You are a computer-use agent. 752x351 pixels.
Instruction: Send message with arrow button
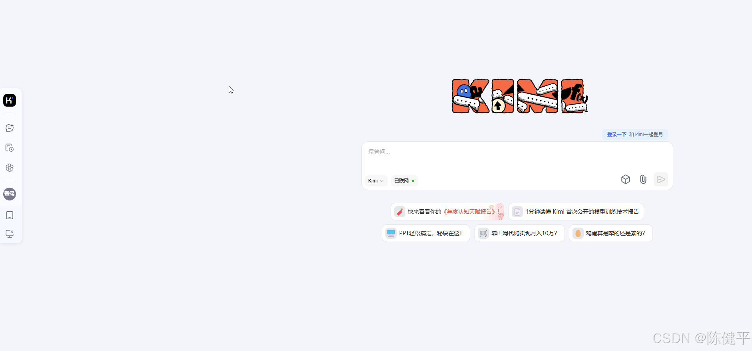[x=661, y=179]
